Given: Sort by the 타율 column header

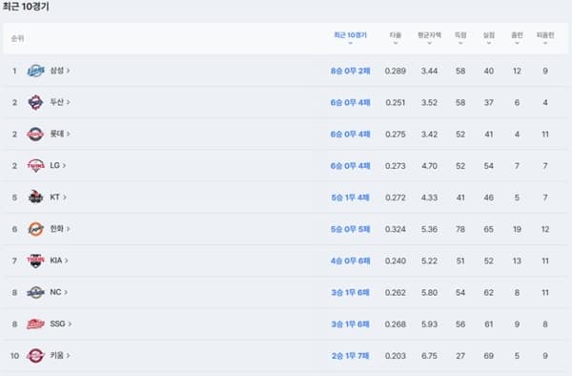Looking at the screenshot, I should coord(396,38).
